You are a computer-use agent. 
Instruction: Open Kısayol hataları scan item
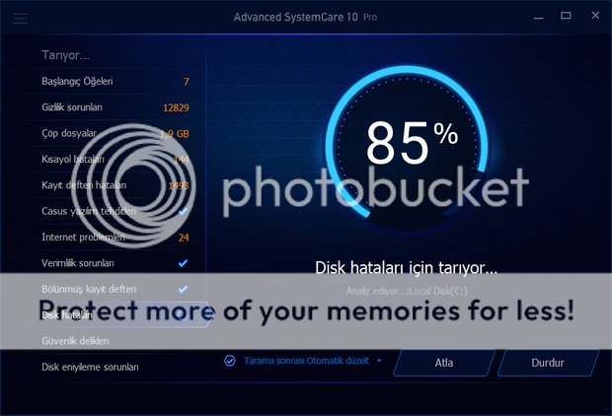point(115,160)
